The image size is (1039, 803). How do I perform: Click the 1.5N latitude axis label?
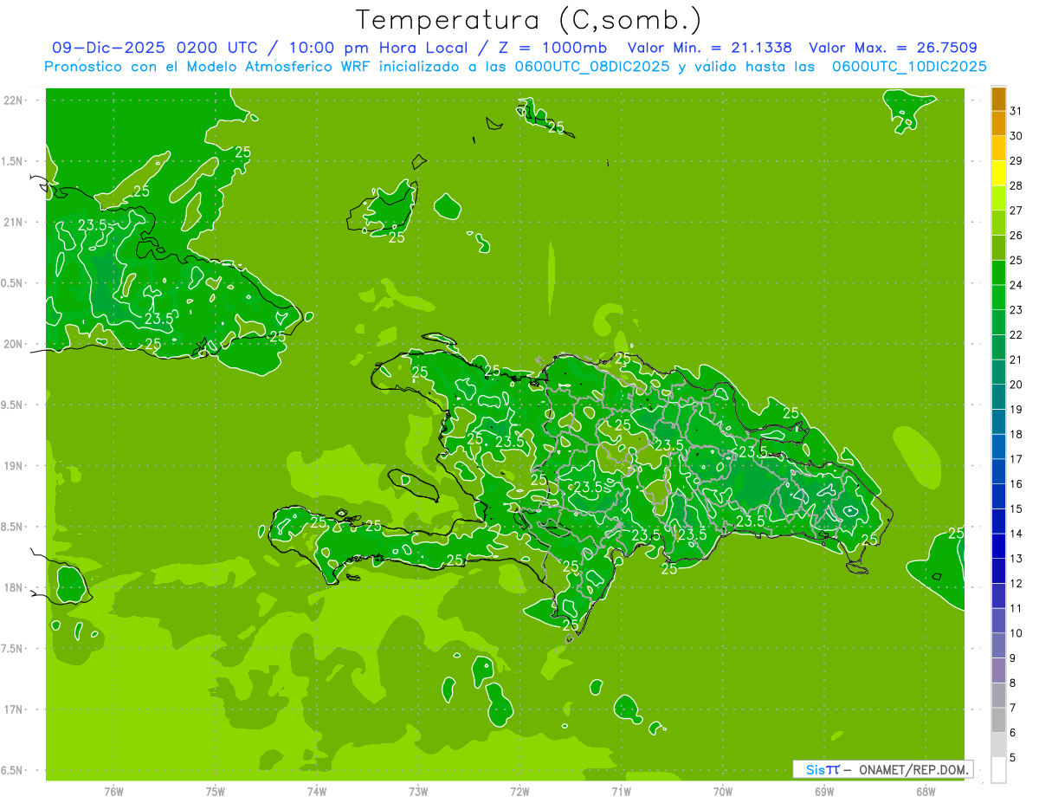(13, 161)
